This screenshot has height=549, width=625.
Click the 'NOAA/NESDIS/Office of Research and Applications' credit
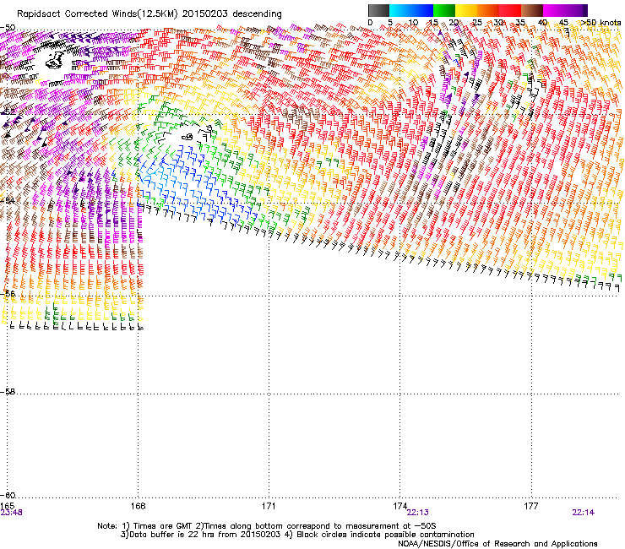coord(497,544)
